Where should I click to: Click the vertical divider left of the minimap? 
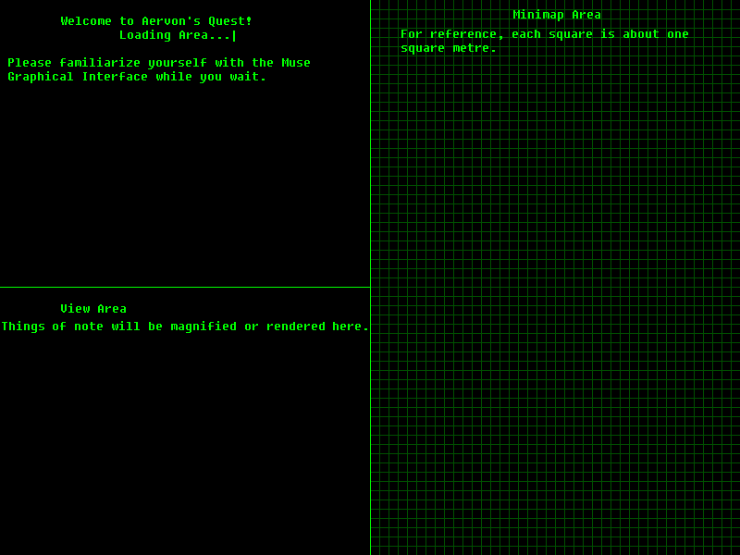[370, 277]
